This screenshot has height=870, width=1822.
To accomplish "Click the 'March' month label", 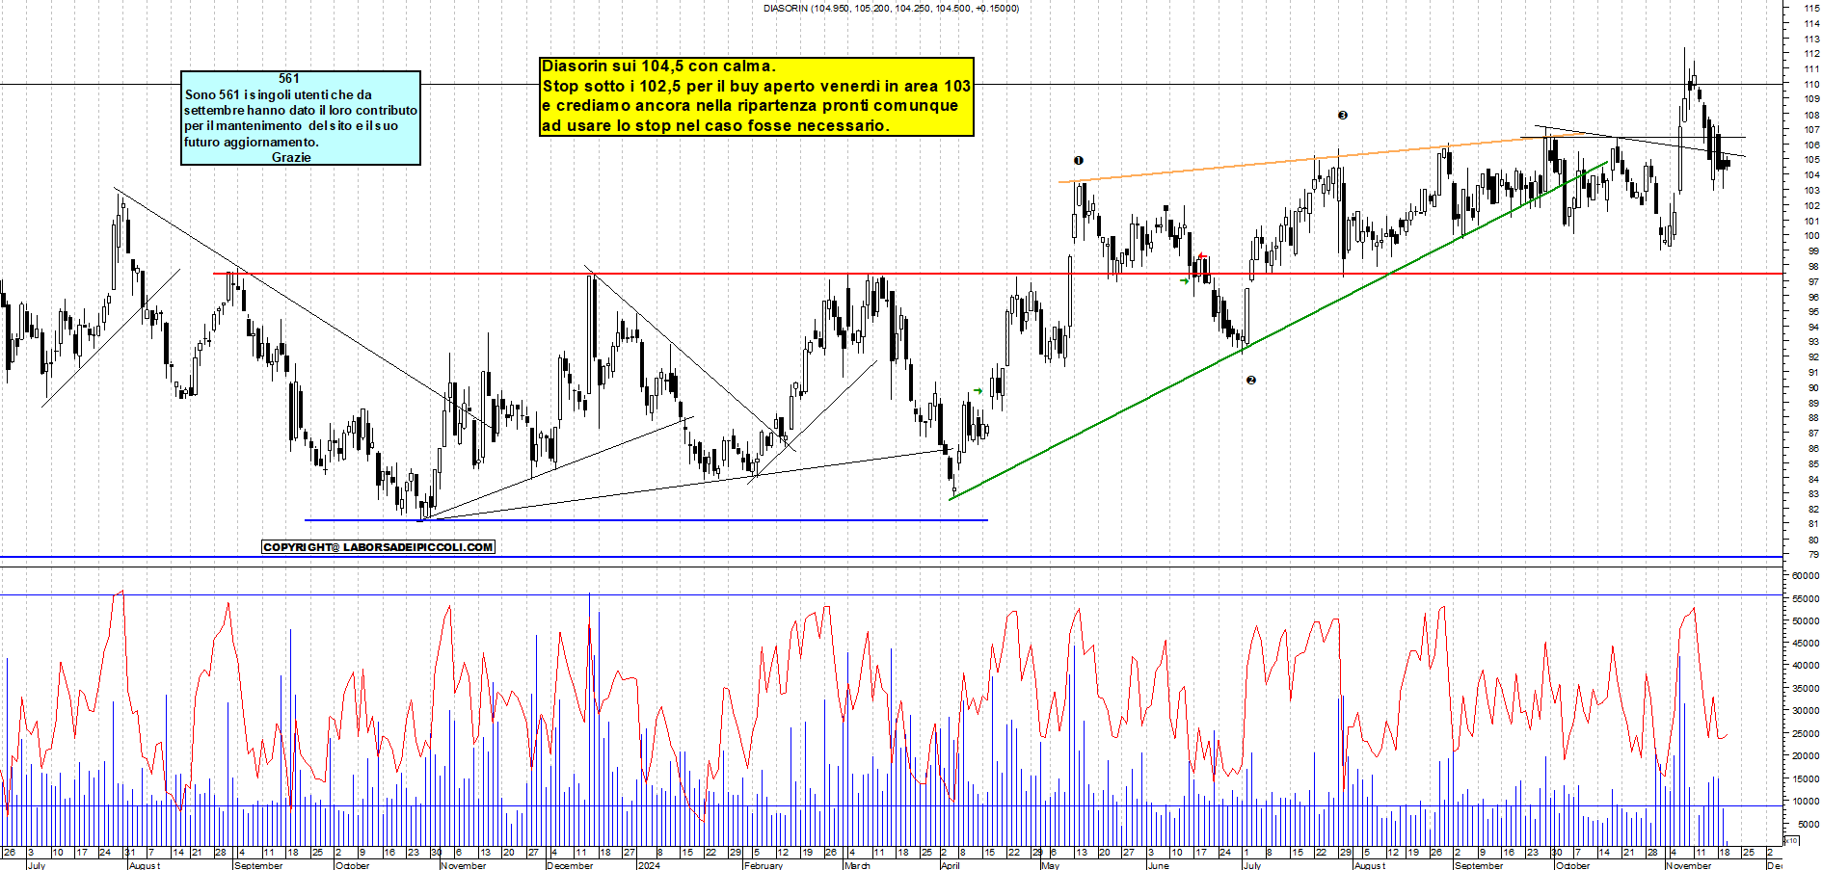I will pyautogui.click(x=857, y=865).
